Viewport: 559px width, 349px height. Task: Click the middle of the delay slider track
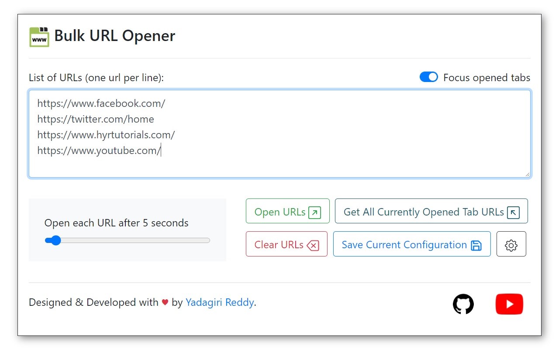(128, 240)
